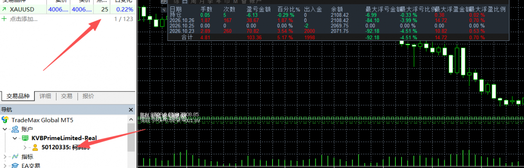This screenshot has width=524, height=168.
Task: Switch to the 交易品种 tab
Action: [x=18, y=96]
